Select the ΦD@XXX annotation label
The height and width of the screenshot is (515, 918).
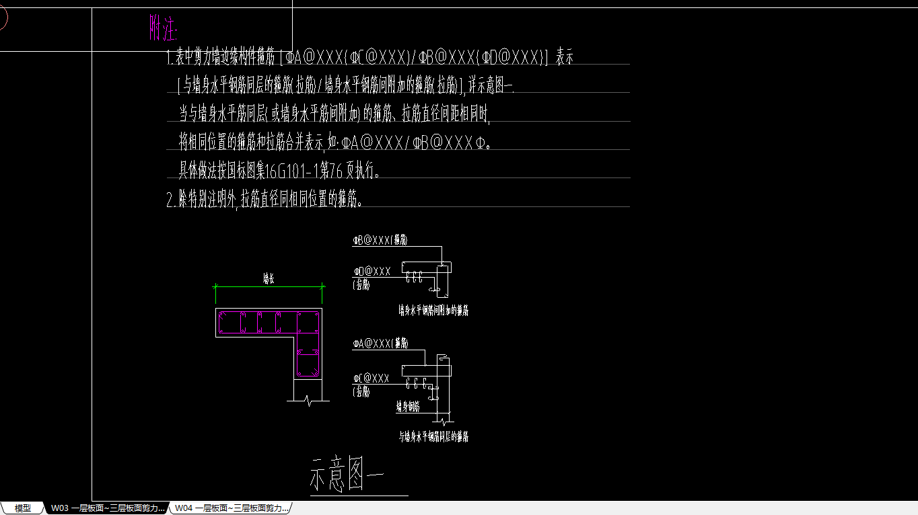(x=372, y=271)
